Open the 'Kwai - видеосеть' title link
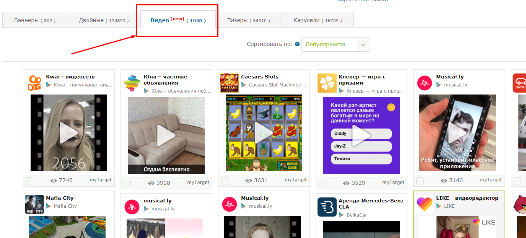This screenshot has width=526, height=238. tap(70, 77)
